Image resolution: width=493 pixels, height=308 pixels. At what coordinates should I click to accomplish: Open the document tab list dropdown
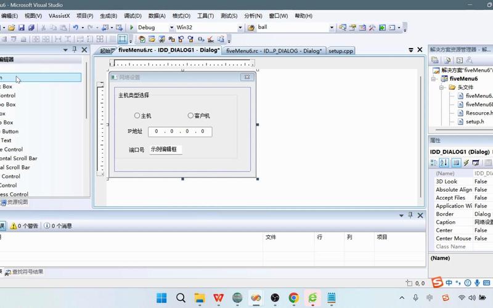click(x=410, y=50)
